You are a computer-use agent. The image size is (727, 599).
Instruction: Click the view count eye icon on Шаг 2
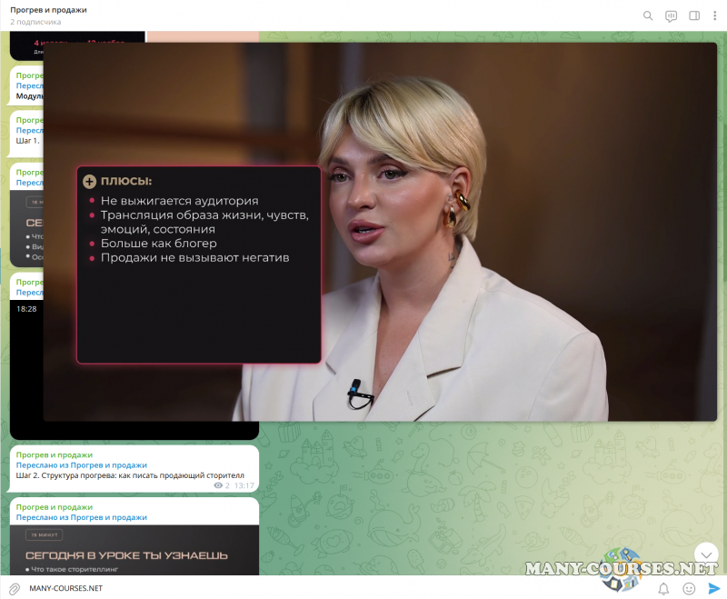tap(218, 486)
